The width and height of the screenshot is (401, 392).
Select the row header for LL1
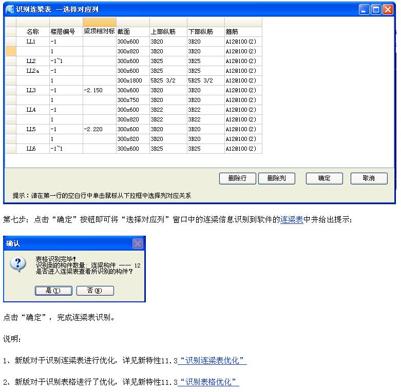click(x=11, y=42)
